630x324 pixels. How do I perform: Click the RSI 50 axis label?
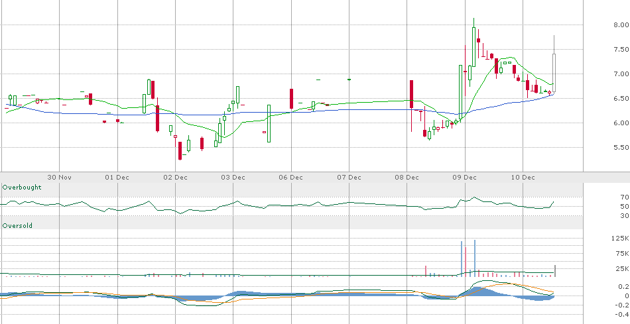625,206
